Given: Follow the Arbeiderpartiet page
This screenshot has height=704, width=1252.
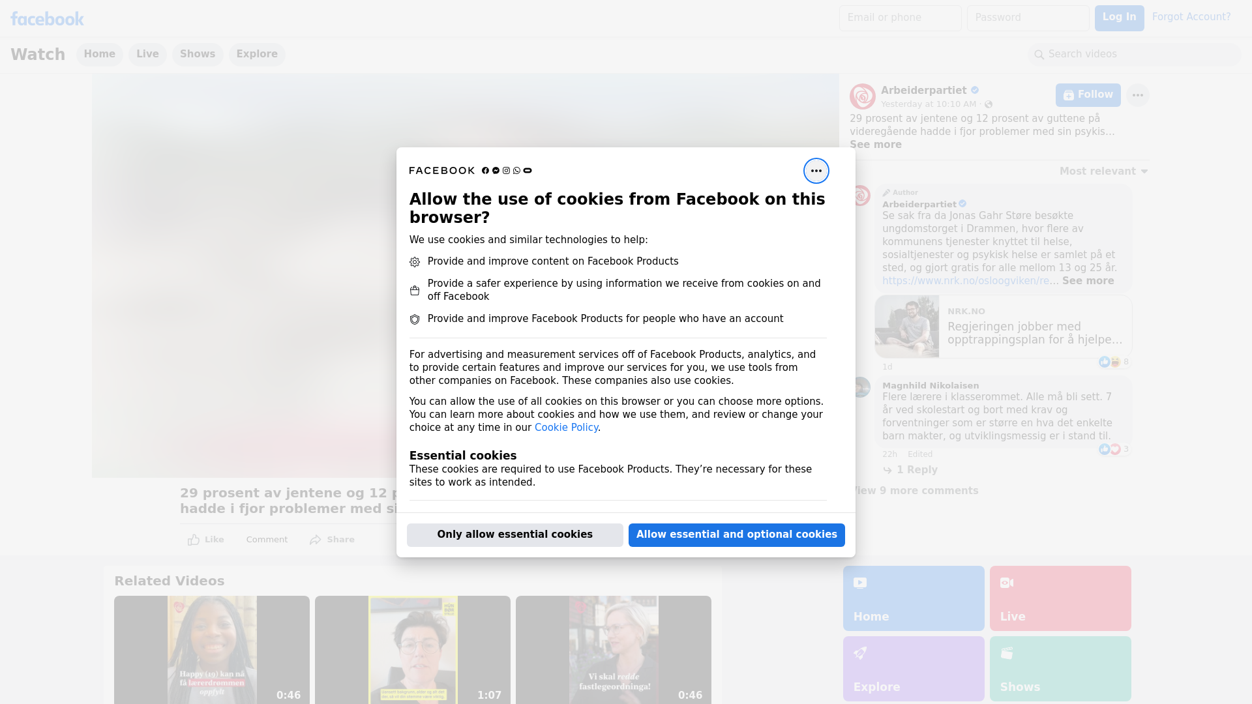Looking at the screenshot, I should click(x=1088, y=95).
